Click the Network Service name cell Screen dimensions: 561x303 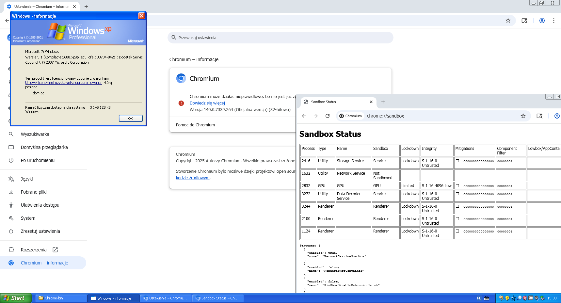click(353, 176)
